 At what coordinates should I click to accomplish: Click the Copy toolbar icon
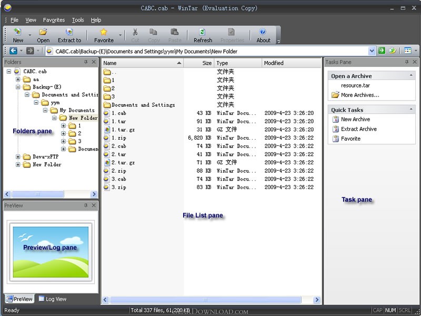point(154,32)
